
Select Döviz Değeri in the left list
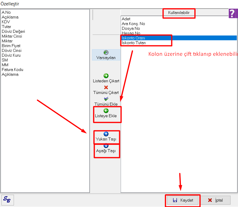click(45, 31)
